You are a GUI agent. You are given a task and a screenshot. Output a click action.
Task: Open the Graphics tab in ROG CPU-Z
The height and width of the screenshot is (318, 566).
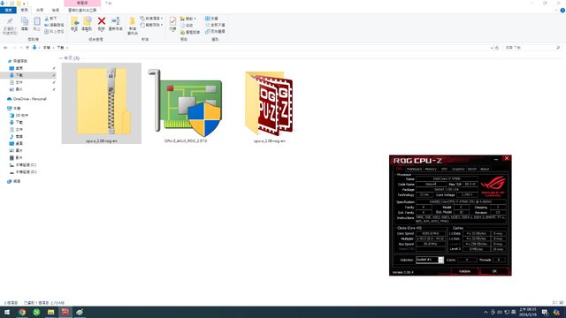coord(458,169)
